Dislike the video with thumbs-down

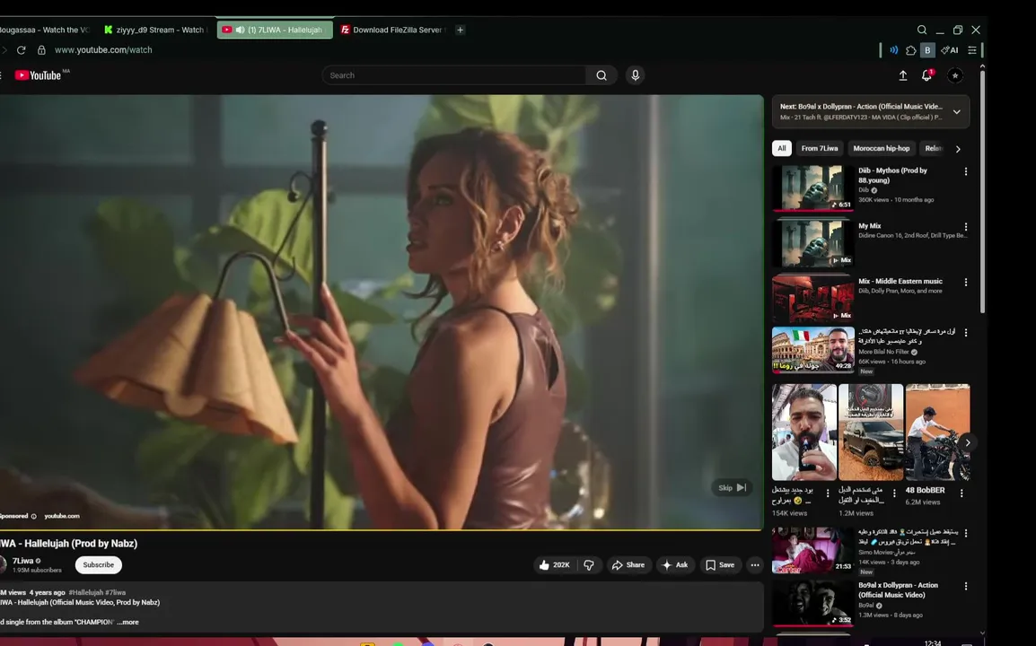(x=589, y=564)
